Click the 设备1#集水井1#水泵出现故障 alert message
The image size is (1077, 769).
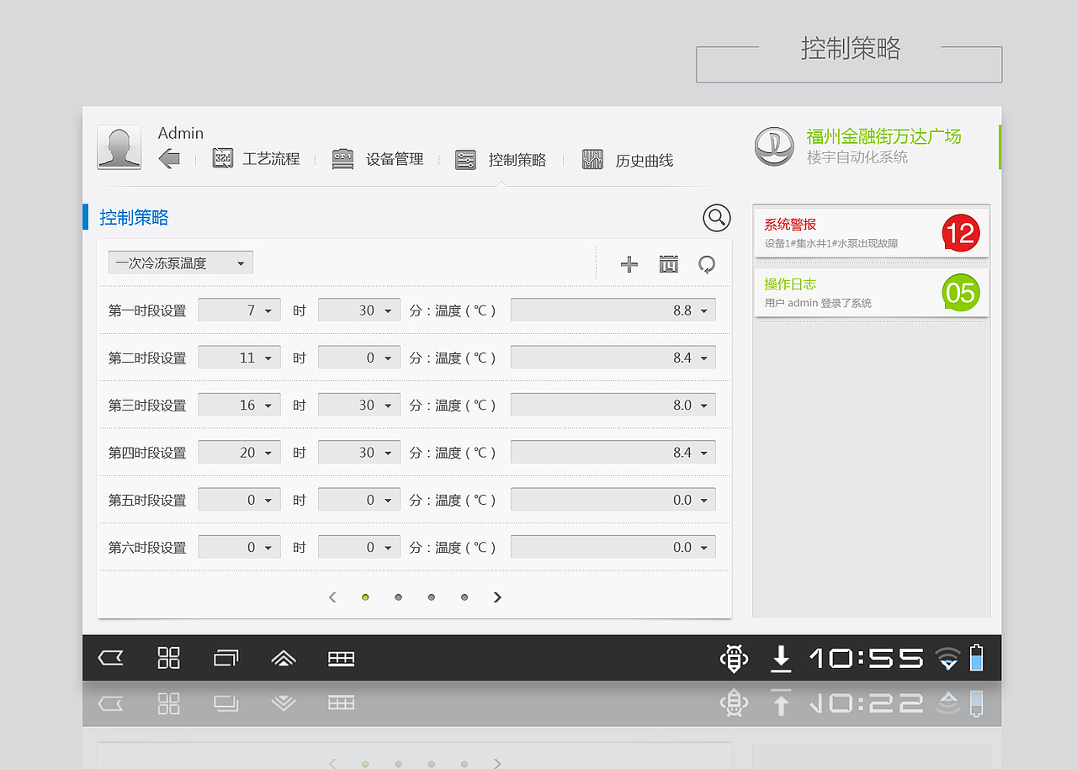[x=831, y=243]
